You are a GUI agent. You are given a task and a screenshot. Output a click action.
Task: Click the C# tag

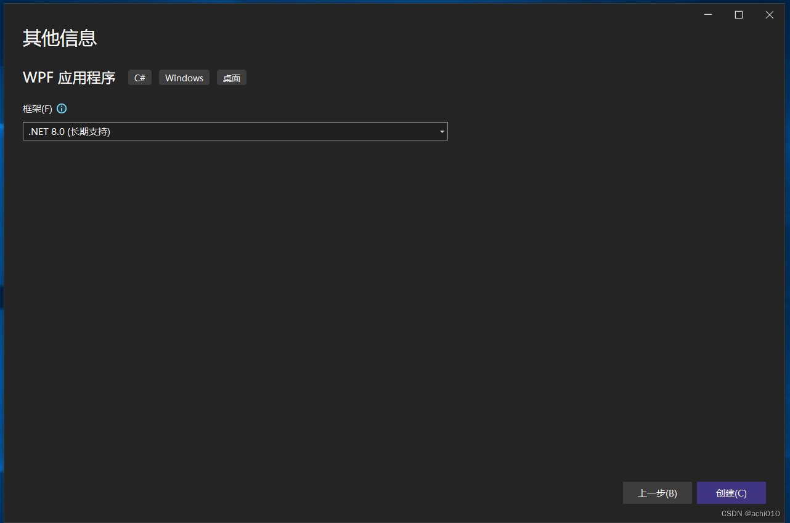pyautogui.click(x=140, y=78)
